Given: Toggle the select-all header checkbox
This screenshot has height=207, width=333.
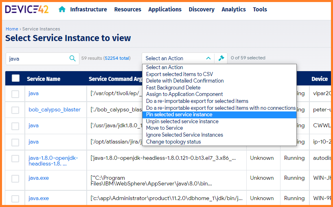Looking at the screenshot, I should click(x=15, y=78).
